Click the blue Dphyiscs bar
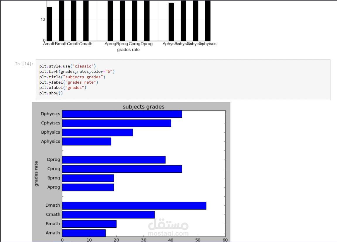This screenshot has width=337, height=242. (122, 114)
